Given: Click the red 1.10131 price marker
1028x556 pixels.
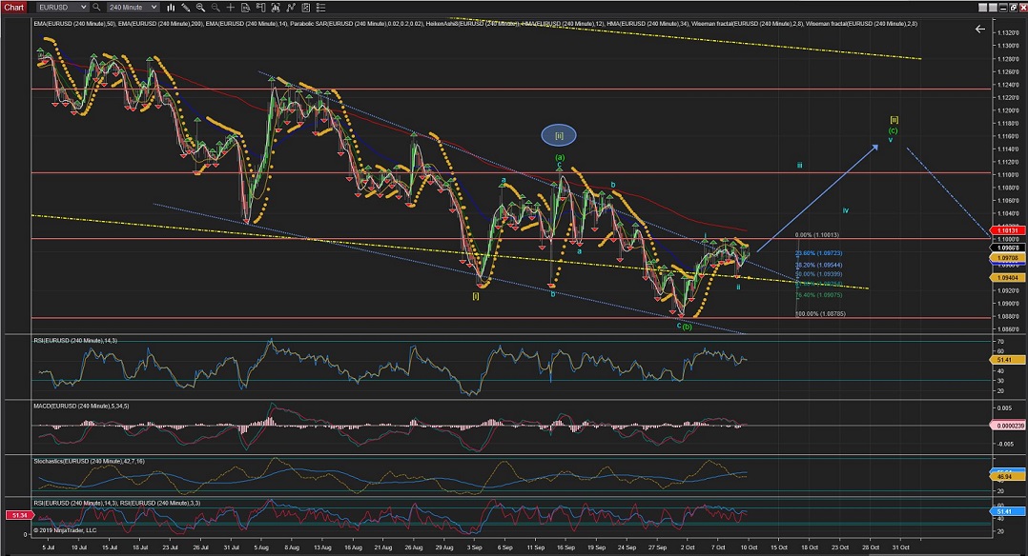Looking at the screenshot, I should click(x=1009, y=230).
